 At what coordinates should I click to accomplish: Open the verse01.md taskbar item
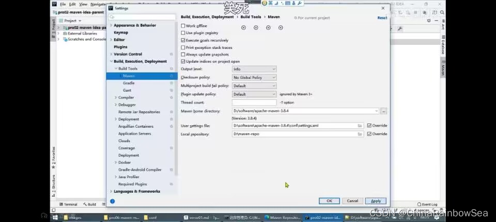202,217
